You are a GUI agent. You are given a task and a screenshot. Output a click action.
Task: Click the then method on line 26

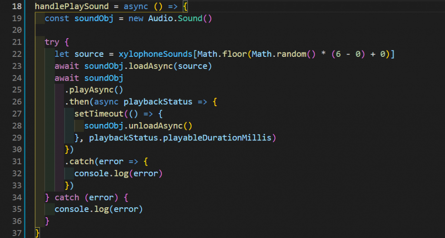tap(79, 102)
